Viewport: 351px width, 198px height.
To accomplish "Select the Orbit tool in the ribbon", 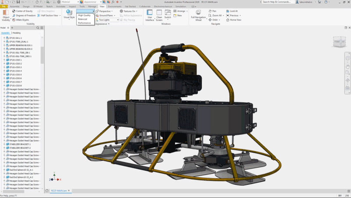I will [213, 20].
